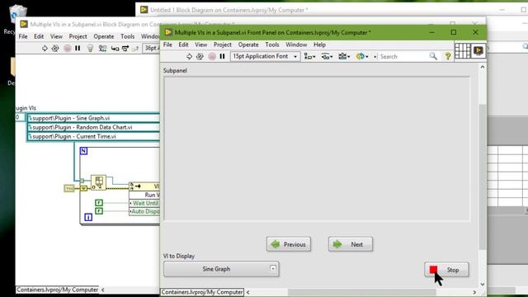Click scroll-up arrow of Front Panel scrollbar
The image size is (528, 297).
tap(482, 67)
